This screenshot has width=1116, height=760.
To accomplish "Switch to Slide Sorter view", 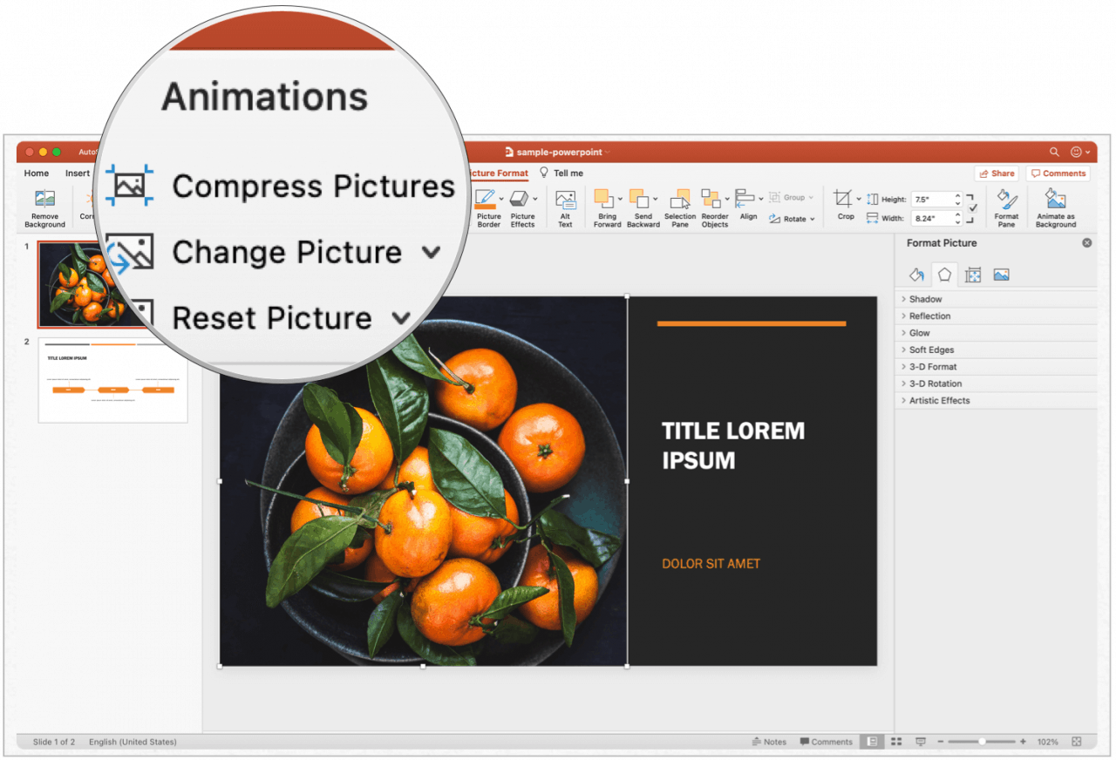I will (x=895, y=742).
